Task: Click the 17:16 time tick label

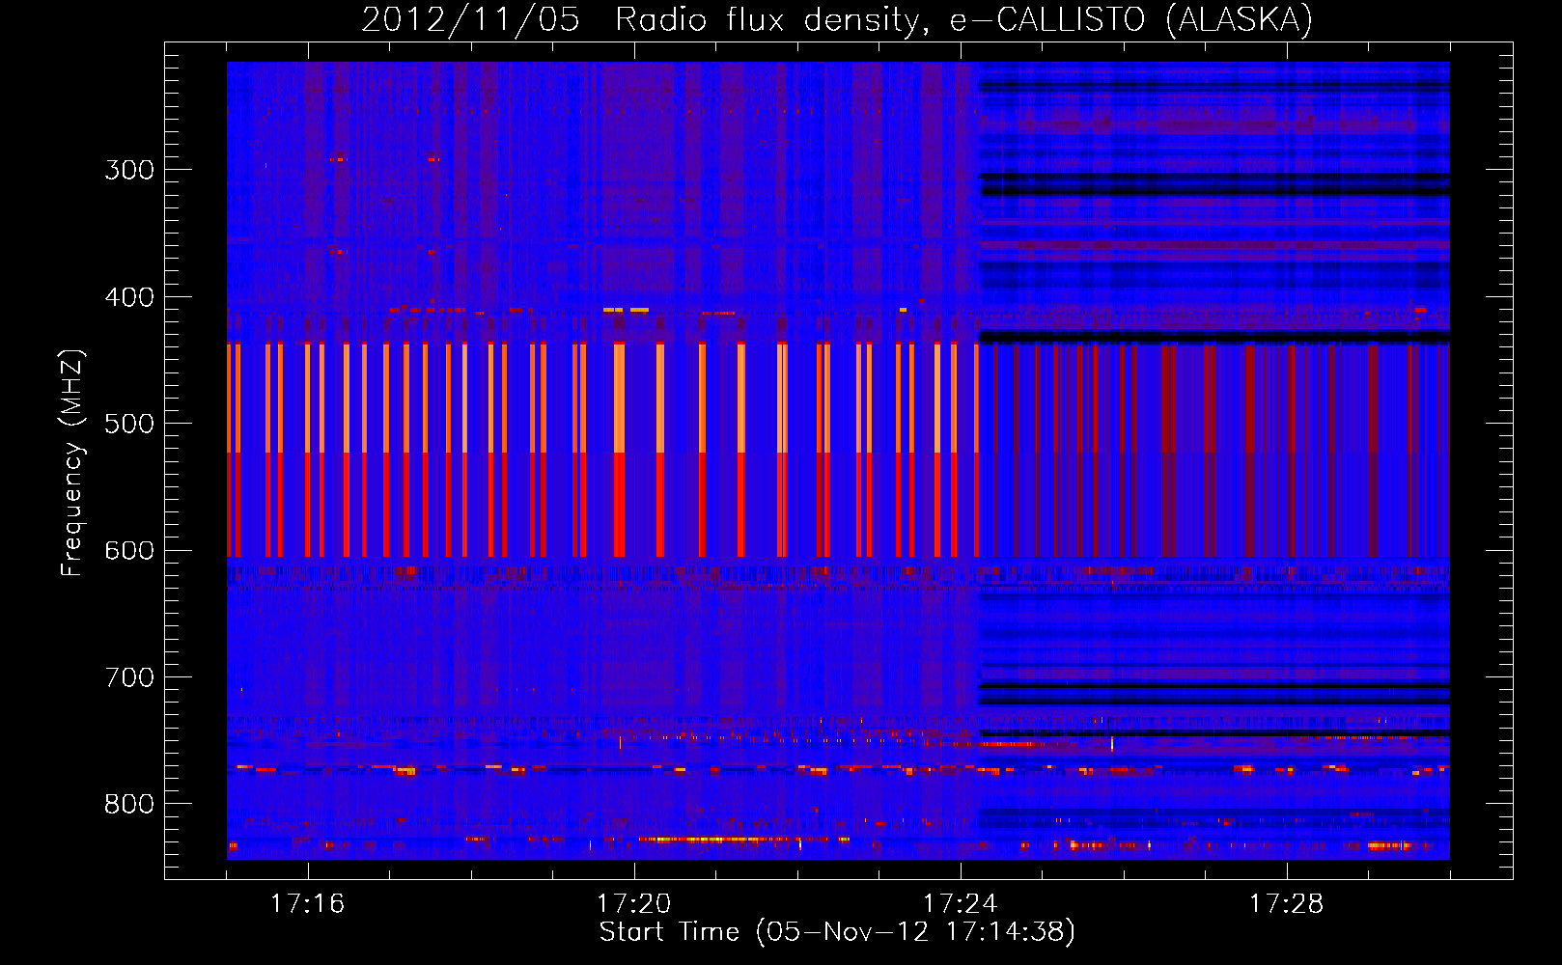Action: point(307,904)
